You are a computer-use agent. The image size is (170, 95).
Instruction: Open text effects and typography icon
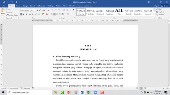click(x=39, y=14)
